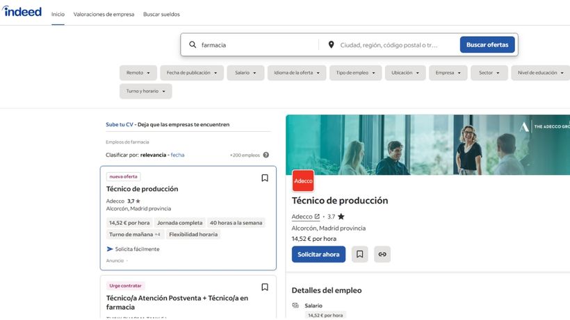Click 'Empleos de farmacia' text
The image size is (570, 320).
pos(127,142)
